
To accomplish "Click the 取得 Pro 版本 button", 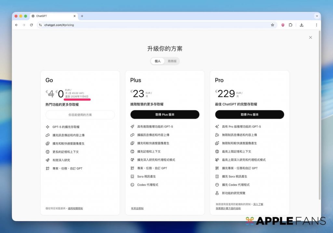I will coord(249,115).
